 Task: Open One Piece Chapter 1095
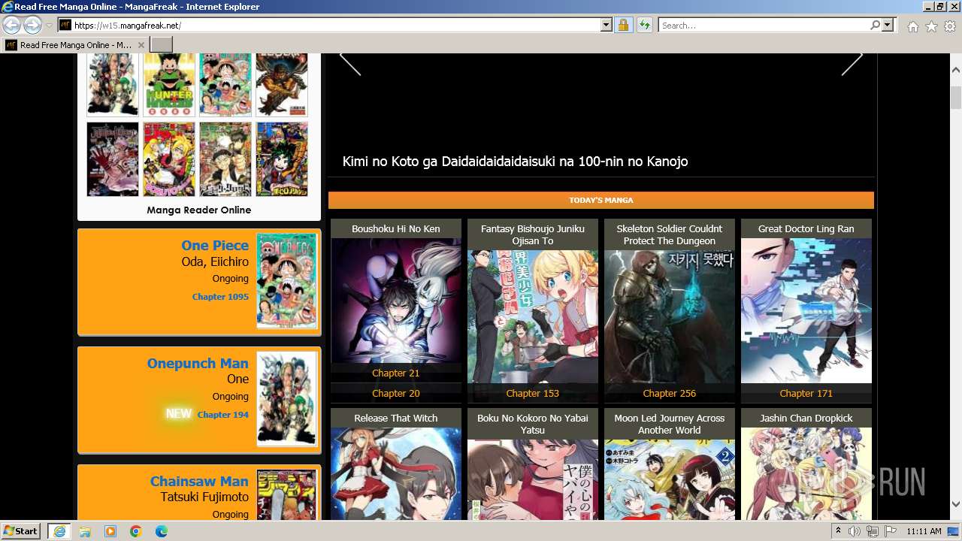coord(220,297)
